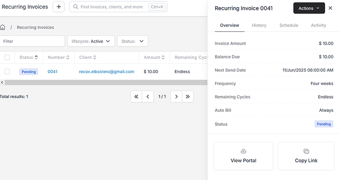Open the Status filter dropdown

coord(133,41)
